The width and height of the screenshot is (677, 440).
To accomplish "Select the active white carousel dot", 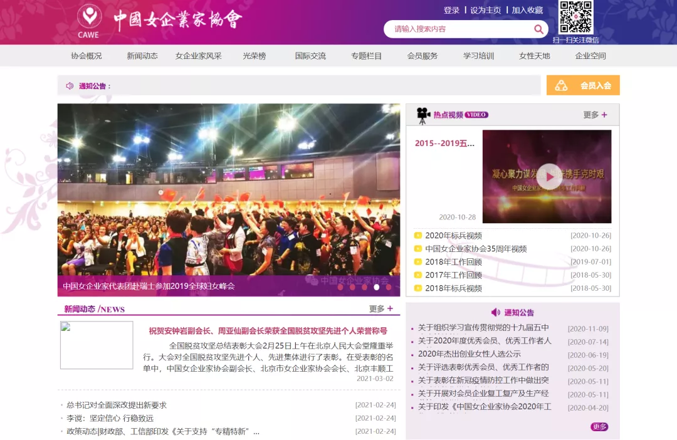I will (x=377, y=287).
